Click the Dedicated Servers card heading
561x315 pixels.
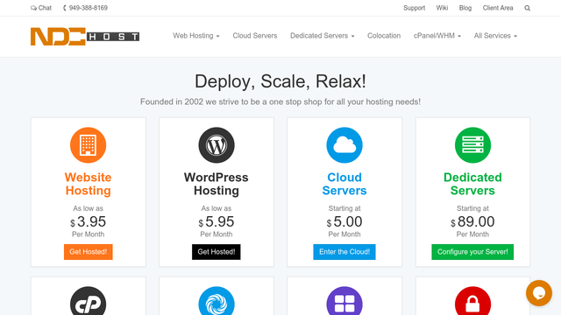pos(472,184)
